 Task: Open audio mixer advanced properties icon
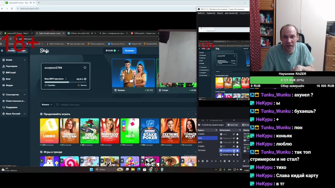point(244,161)
